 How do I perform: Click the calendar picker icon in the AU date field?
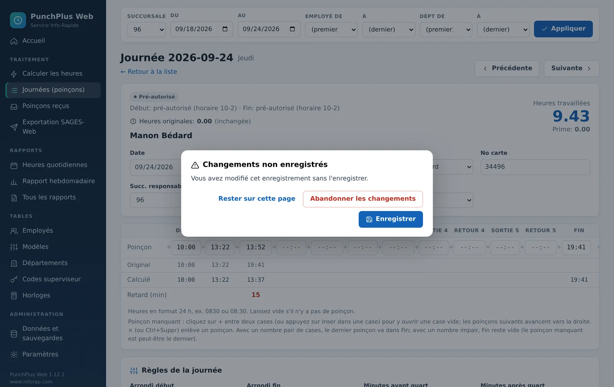[292, 29]
